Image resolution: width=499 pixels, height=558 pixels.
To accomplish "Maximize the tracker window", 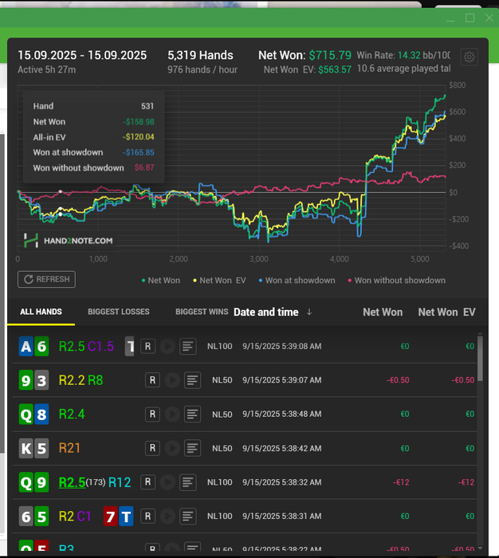I will 470,18.
